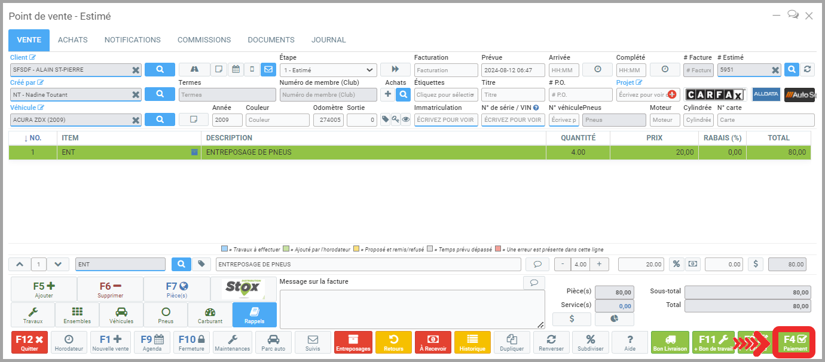This screenshot has height=362, width=825.
Task: Open the Horodateur time clock
Action: click(69, 342)
